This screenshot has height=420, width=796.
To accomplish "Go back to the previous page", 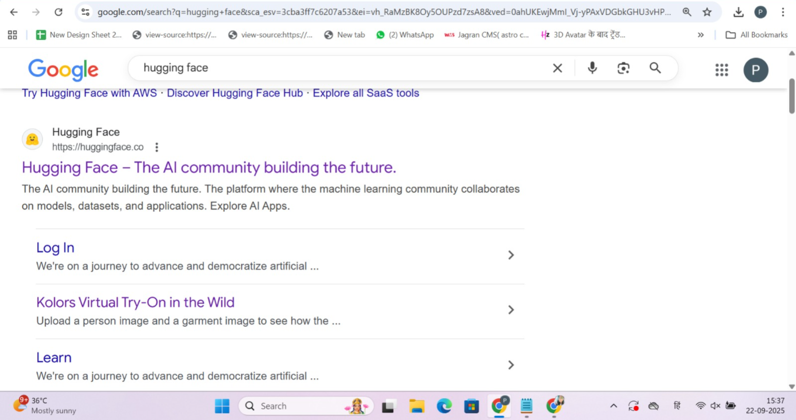I will click(x=13, y=12).
